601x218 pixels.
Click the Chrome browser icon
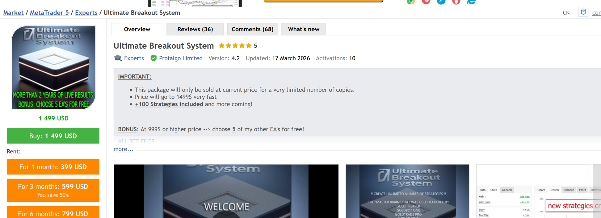[411, 2]
